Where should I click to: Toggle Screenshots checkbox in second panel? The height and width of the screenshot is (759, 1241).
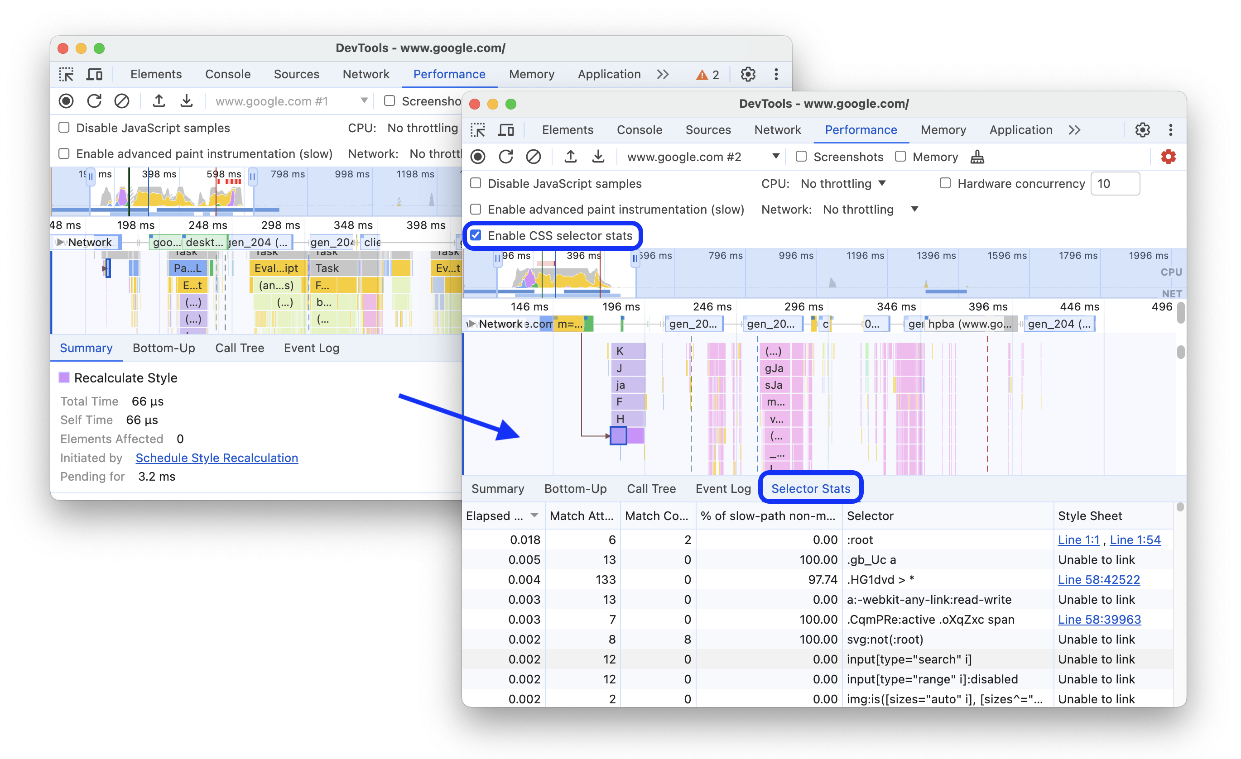point(798,157)
